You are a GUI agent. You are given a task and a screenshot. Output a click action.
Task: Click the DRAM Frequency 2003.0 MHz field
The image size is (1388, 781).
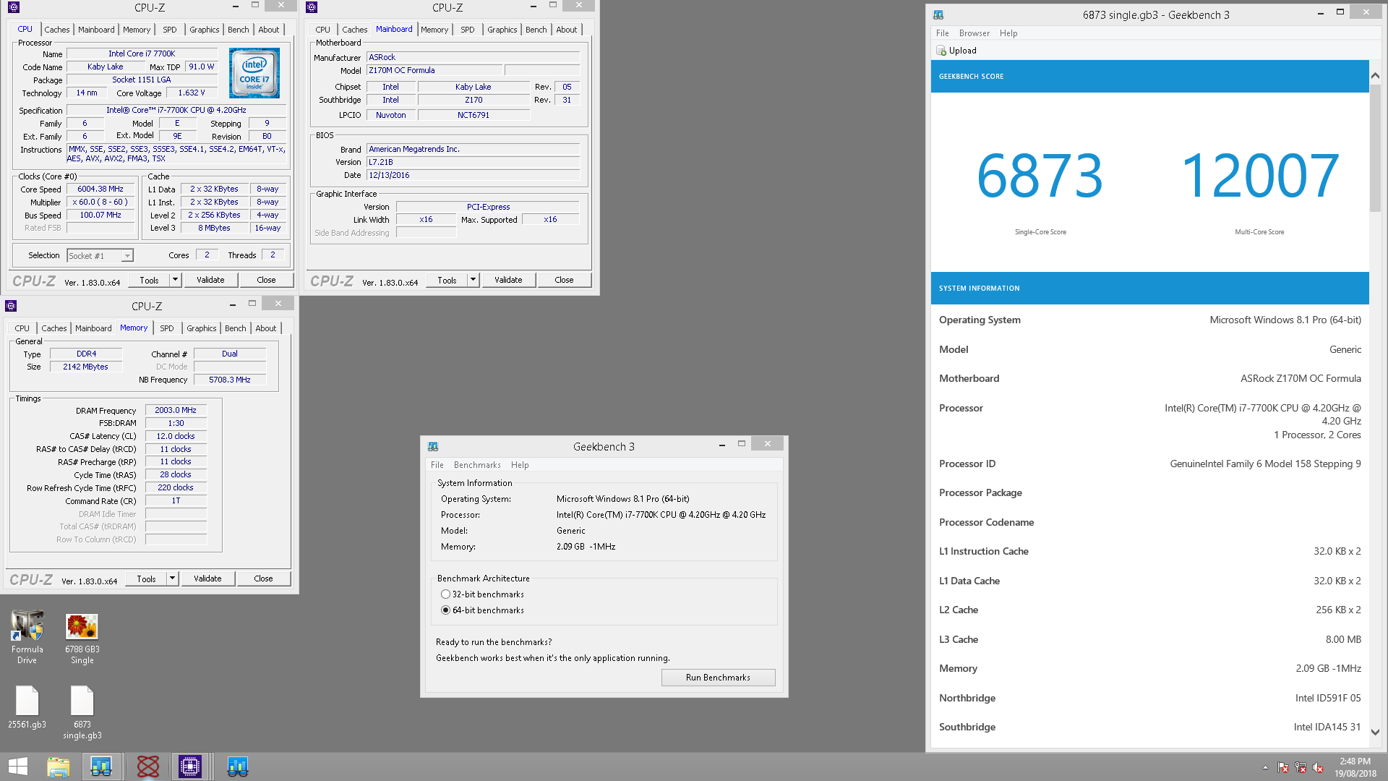tap(176, 410)
